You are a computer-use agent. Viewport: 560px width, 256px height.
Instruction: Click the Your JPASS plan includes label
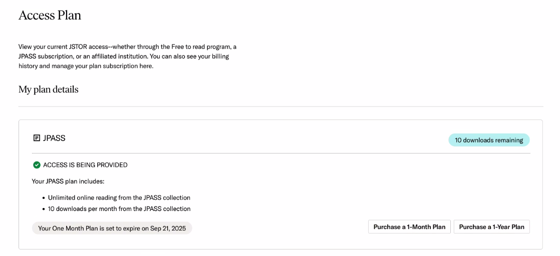68,181
